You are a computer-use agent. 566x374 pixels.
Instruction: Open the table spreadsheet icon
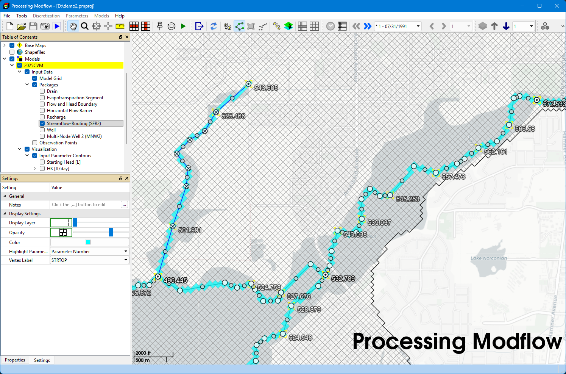click(342, 26)
